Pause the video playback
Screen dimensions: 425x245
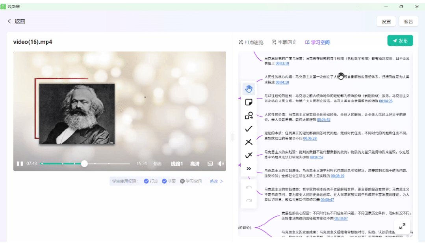coord(20,164)
